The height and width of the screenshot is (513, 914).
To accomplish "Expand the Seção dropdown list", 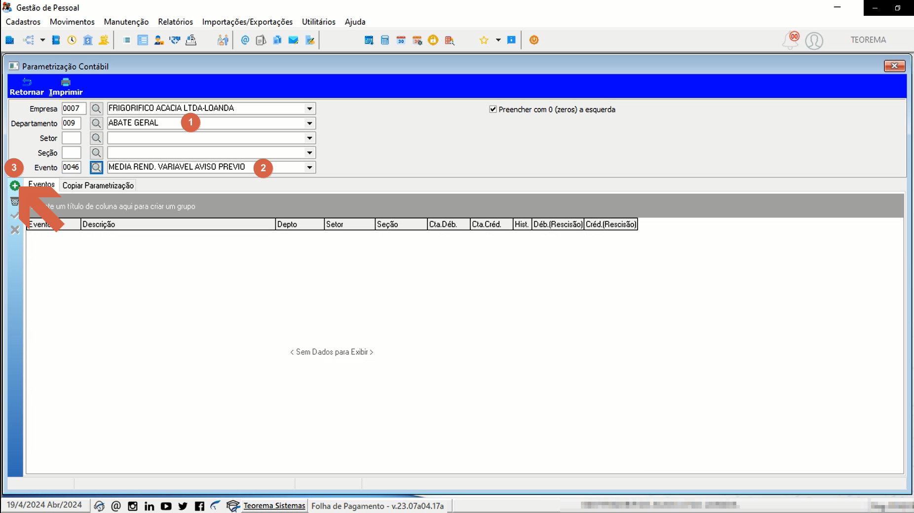I will pyautogui.click(x=309, y=153).
